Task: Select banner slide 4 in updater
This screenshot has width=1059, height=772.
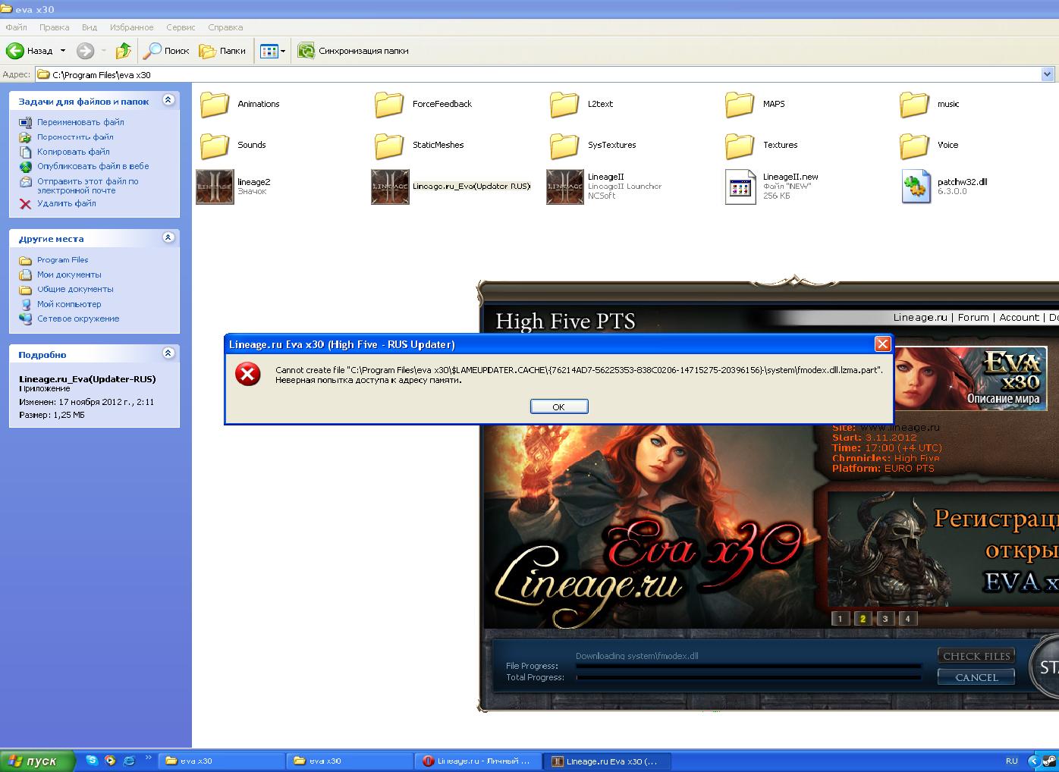Action: pos(908,618)
